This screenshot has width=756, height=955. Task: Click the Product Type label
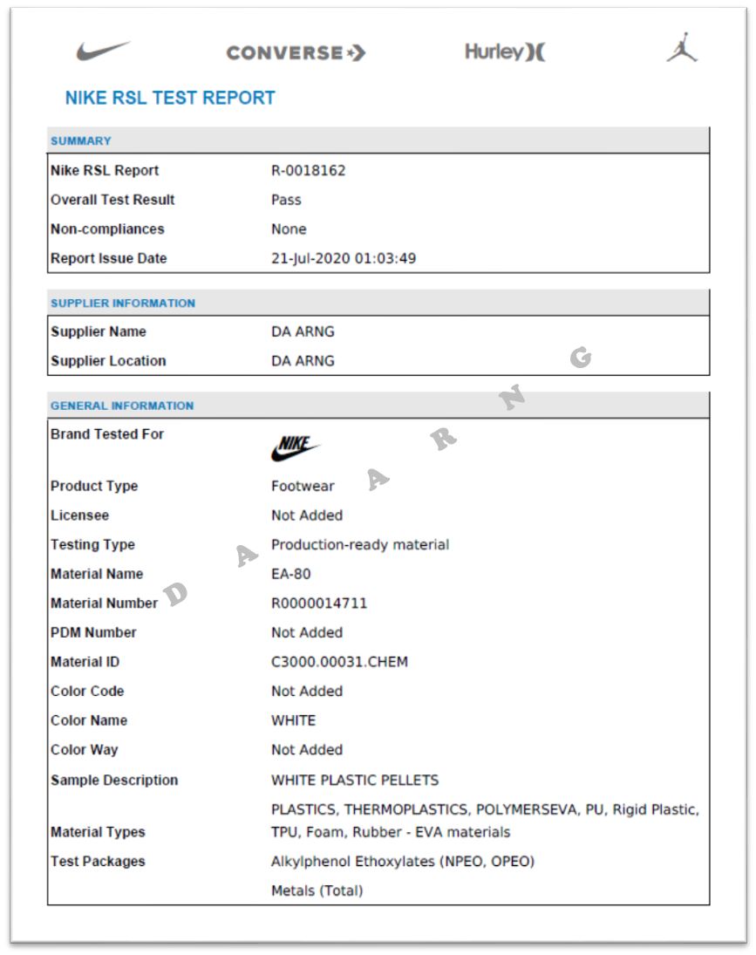[94, 486]
